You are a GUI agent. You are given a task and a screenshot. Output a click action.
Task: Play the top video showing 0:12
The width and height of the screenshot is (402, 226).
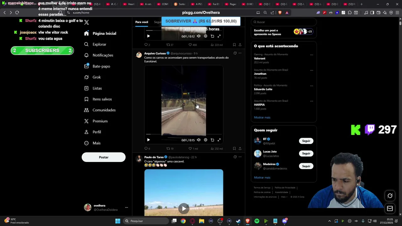[x=149, y=36]
